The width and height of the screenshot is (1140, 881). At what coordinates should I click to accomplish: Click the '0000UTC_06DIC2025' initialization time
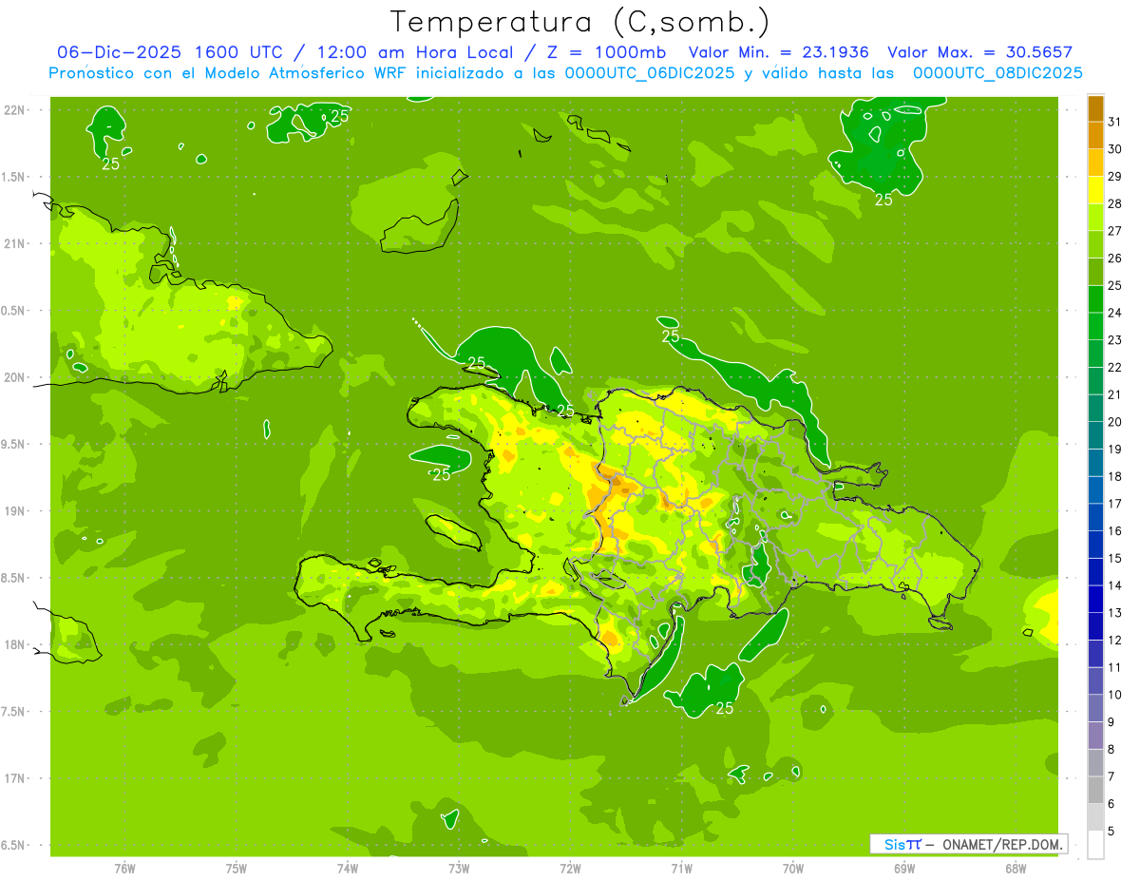coord(649,73)
